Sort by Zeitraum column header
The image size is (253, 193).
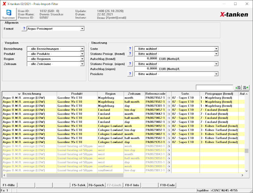(134, 94)
